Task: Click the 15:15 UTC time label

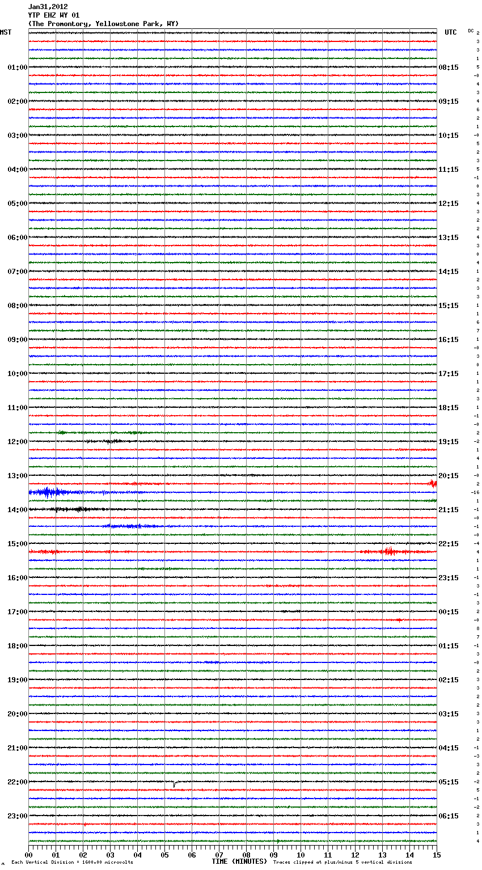Action: click(x=449, y=306)
